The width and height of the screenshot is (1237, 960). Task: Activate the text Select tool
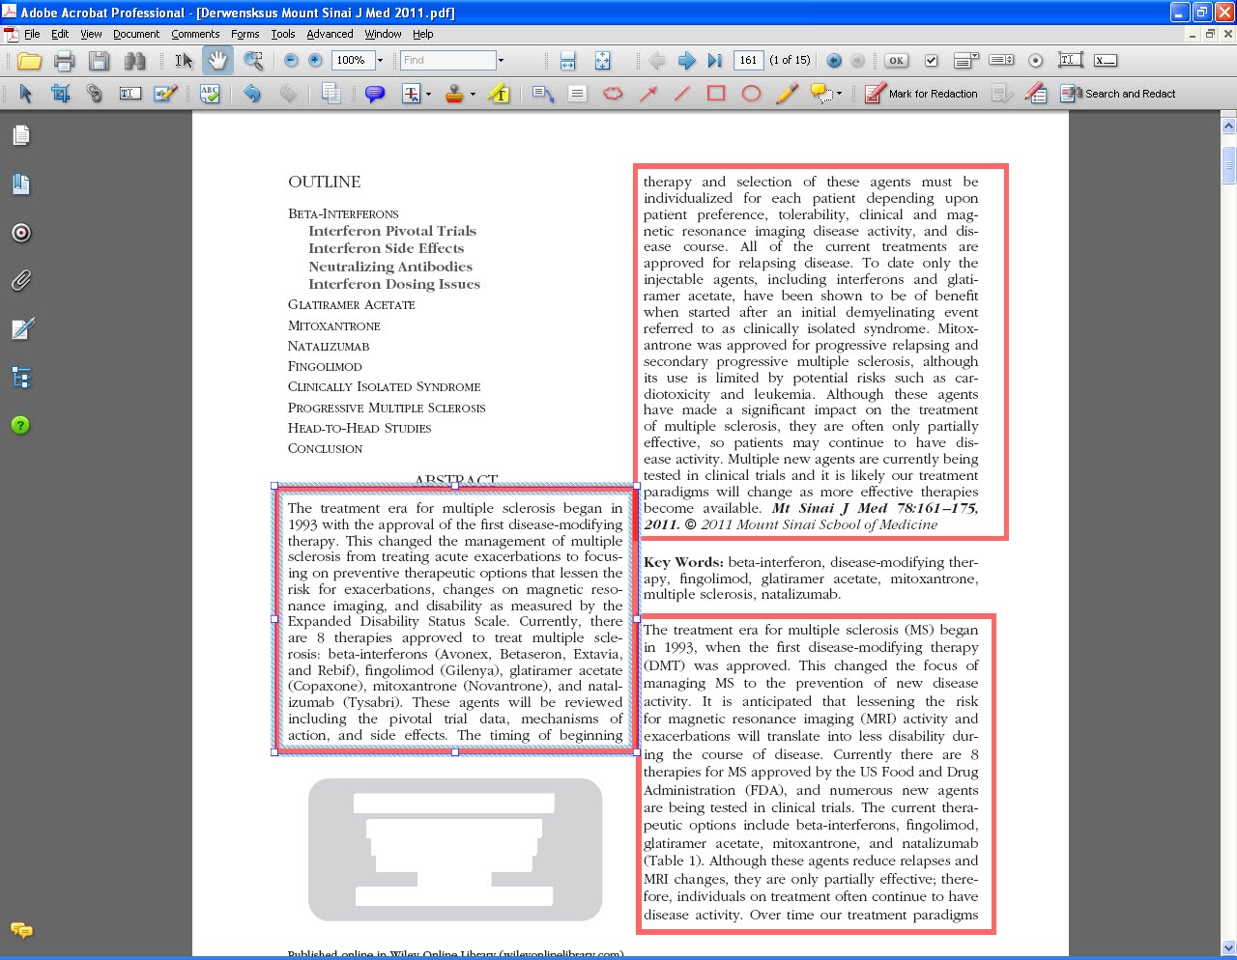click(183, 61)
